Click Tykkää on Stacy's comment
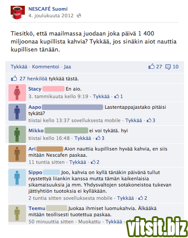The height and width of the screenshot is (238, 188). (x=101, y=96)
